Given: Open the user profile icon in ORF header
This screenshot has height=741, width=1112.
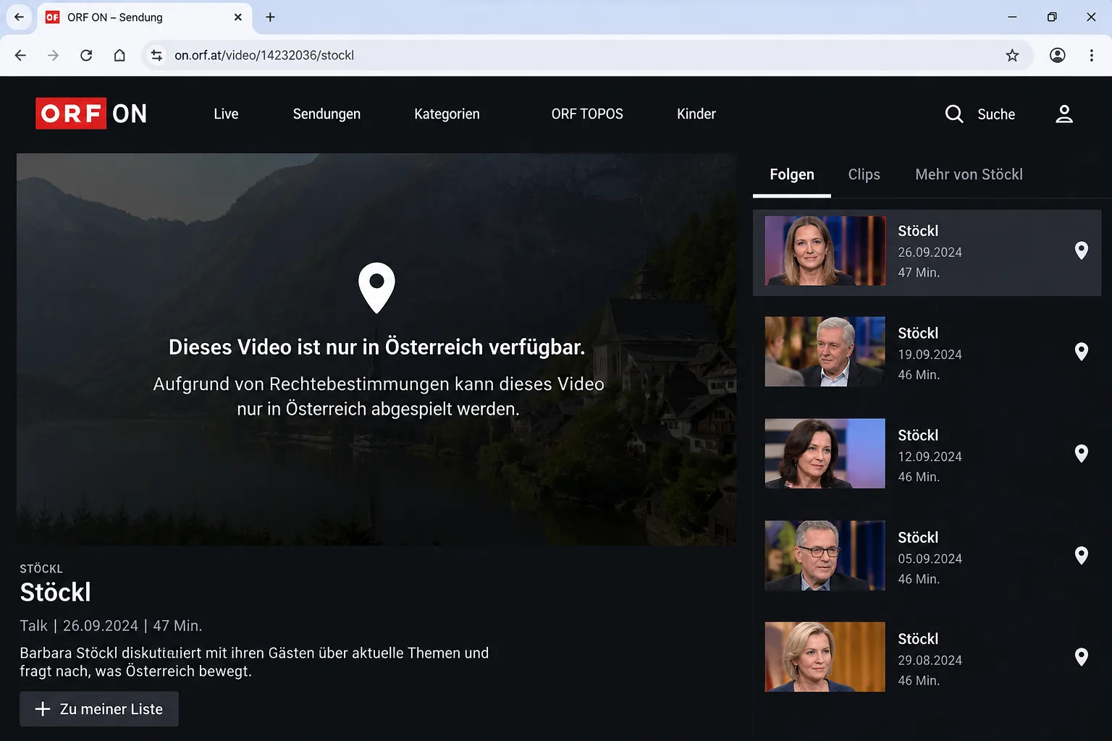Looking at the screenshot, I should 1064,114.
